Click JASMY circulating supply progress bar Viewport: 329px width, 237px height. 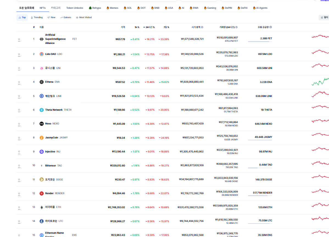260,140
